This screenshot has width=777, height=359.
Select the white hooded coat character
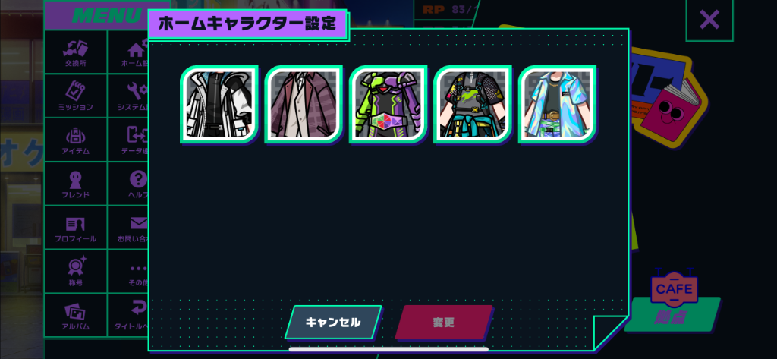[x=219, y=104]
